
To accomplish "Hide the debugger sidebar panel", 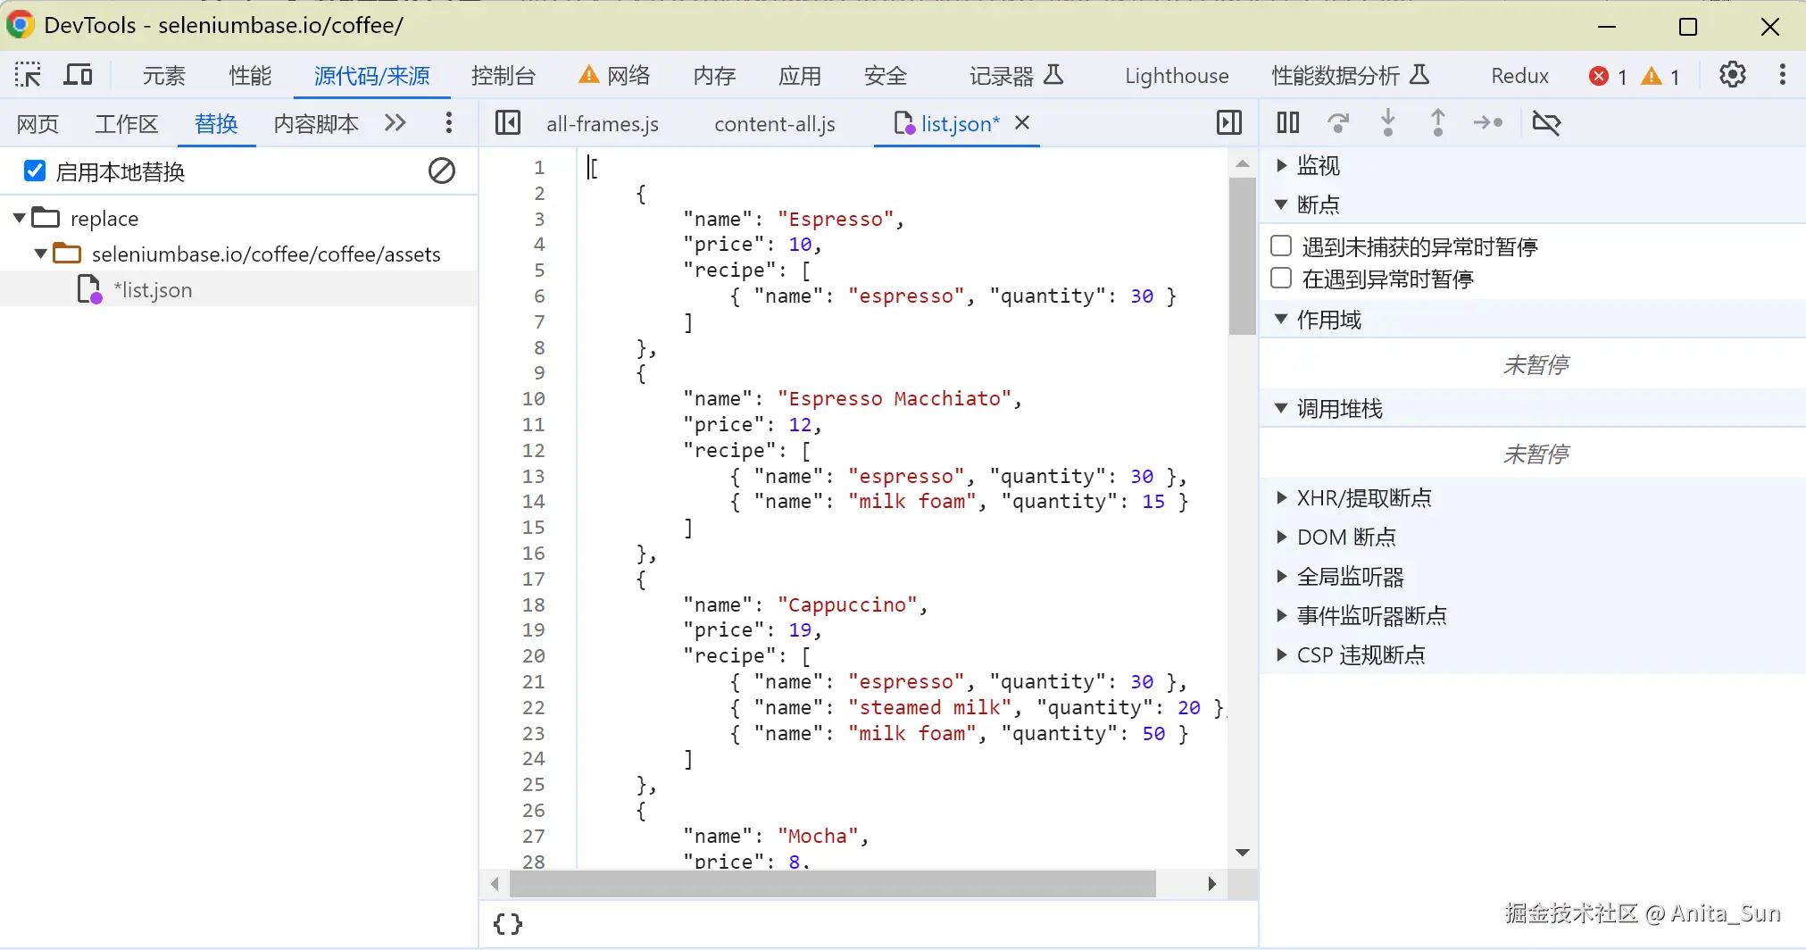I will [1229, 123].
